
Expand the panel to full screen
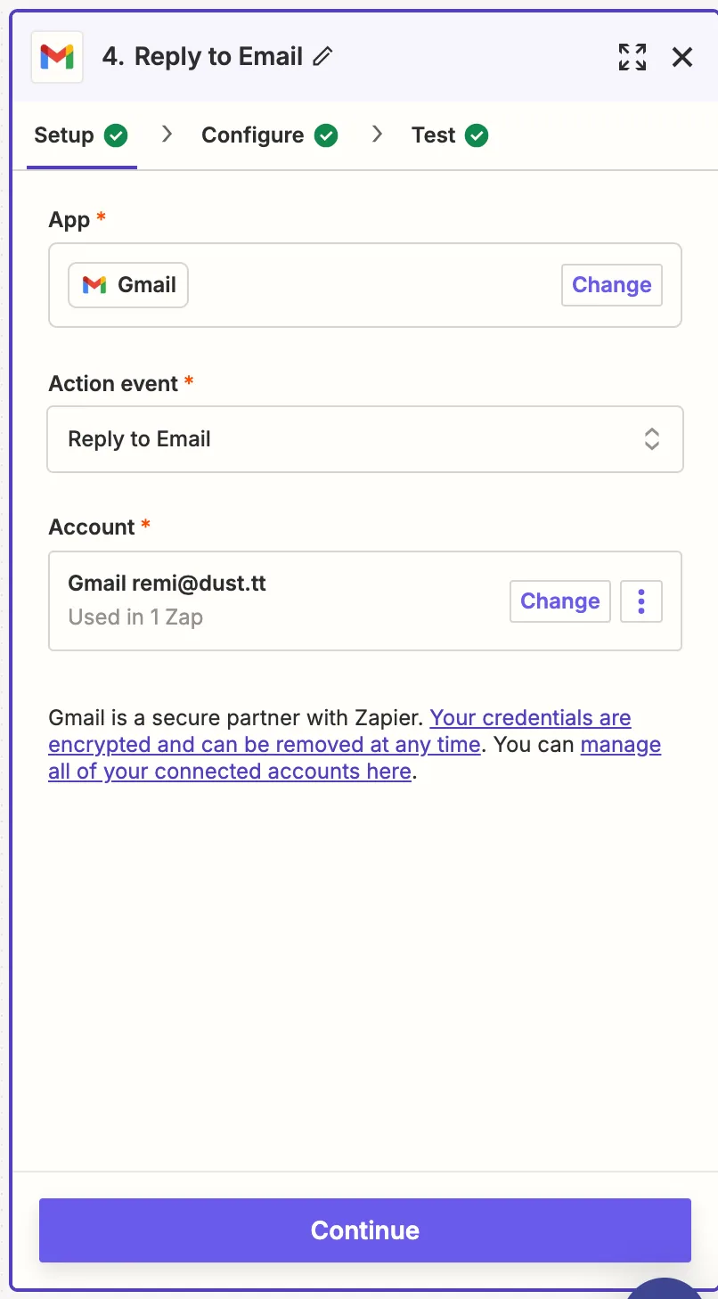632,57
